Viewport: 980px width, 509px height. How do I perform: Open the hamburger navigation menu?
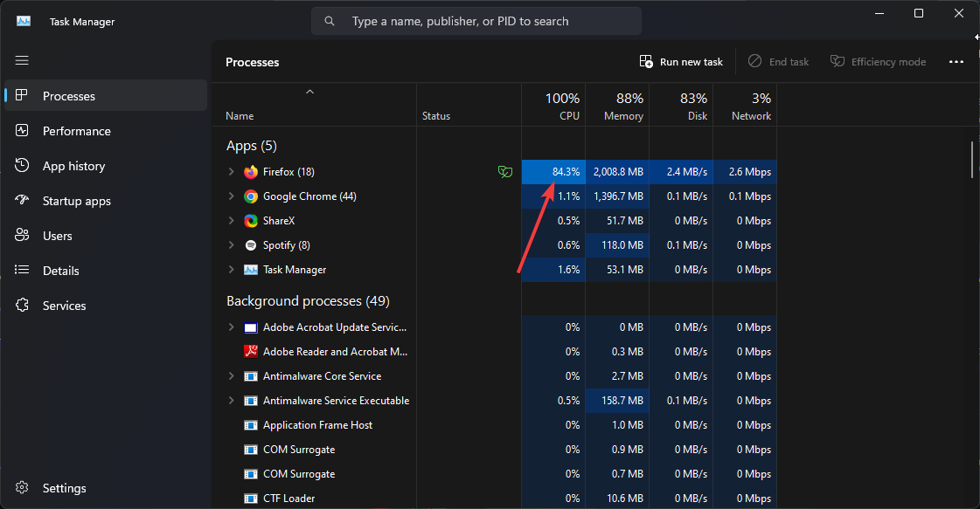pyautogui.click(x=22, y=60)
